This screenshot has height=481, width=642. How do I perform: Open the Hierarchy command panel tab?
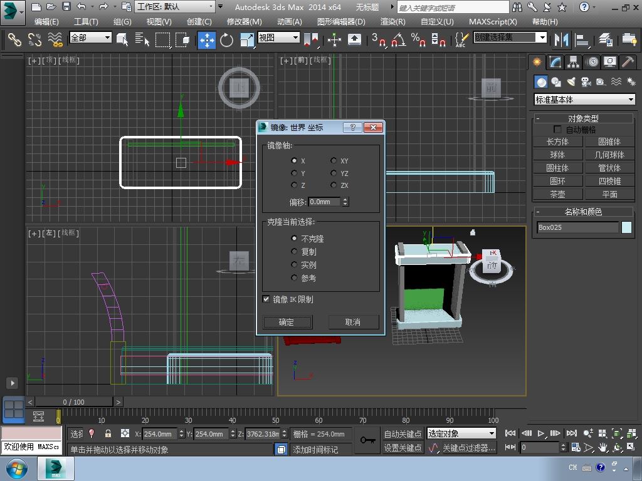[573, 62]
